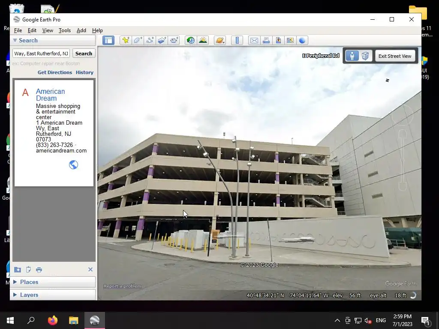This screenshot has width=439, height=329.
Task: Show hidden system tray icons
Action: click(337, 320)
